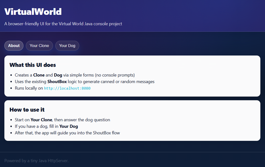Viewport: 265px width, 167px height.
Task: Click the ShoutBox flow guidance bullet
Action: click(x=67, y=133)
